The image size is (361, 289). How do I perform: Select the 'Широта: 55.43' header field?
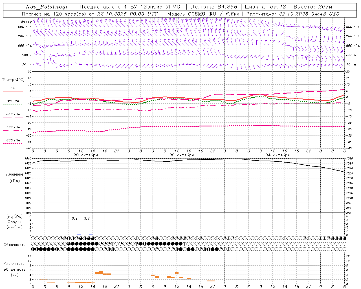click(x=265, y=7)
